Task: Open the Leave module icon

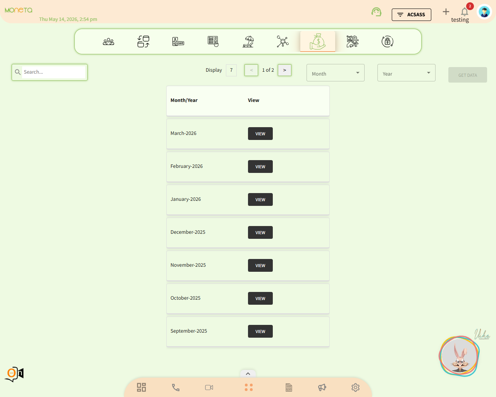Action: pos(178,41)
